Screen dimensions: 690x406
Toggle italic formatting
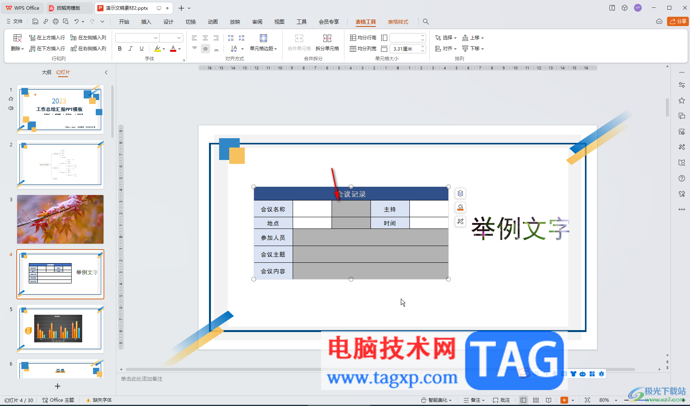(x=131, y=49)
